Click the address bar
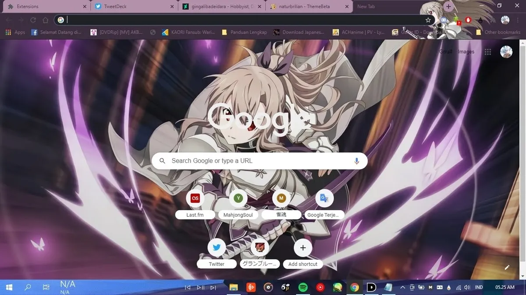This screenshot has width=526, height=295. click(x=245, y=20)
